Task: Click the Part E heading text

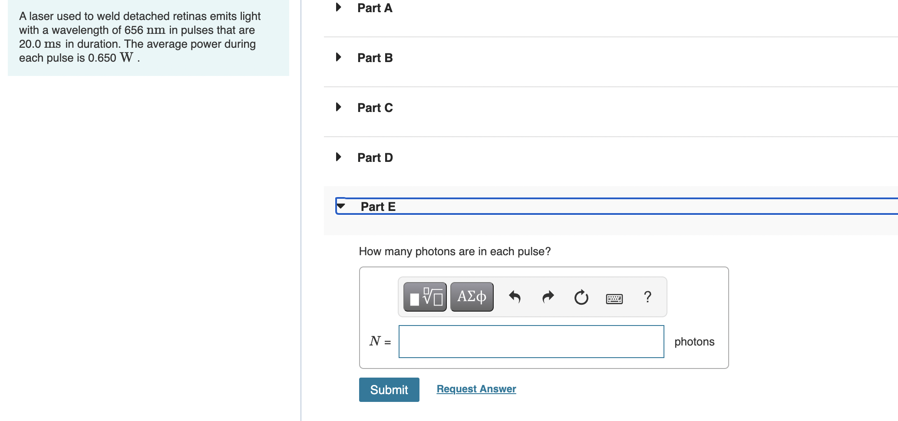Action: click(x=378, y=207)
